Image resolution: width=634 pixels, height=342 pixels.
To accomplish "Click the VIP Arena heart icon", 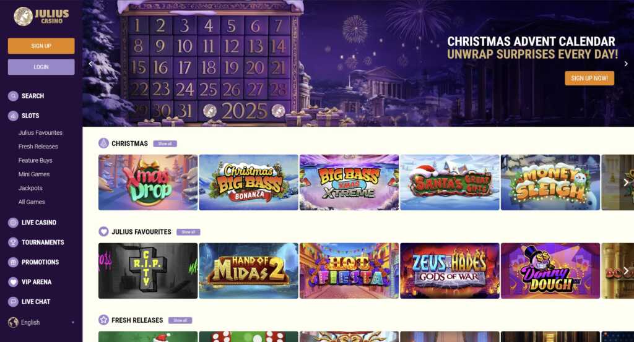I will pyautogui.click(x=13, y=282).
